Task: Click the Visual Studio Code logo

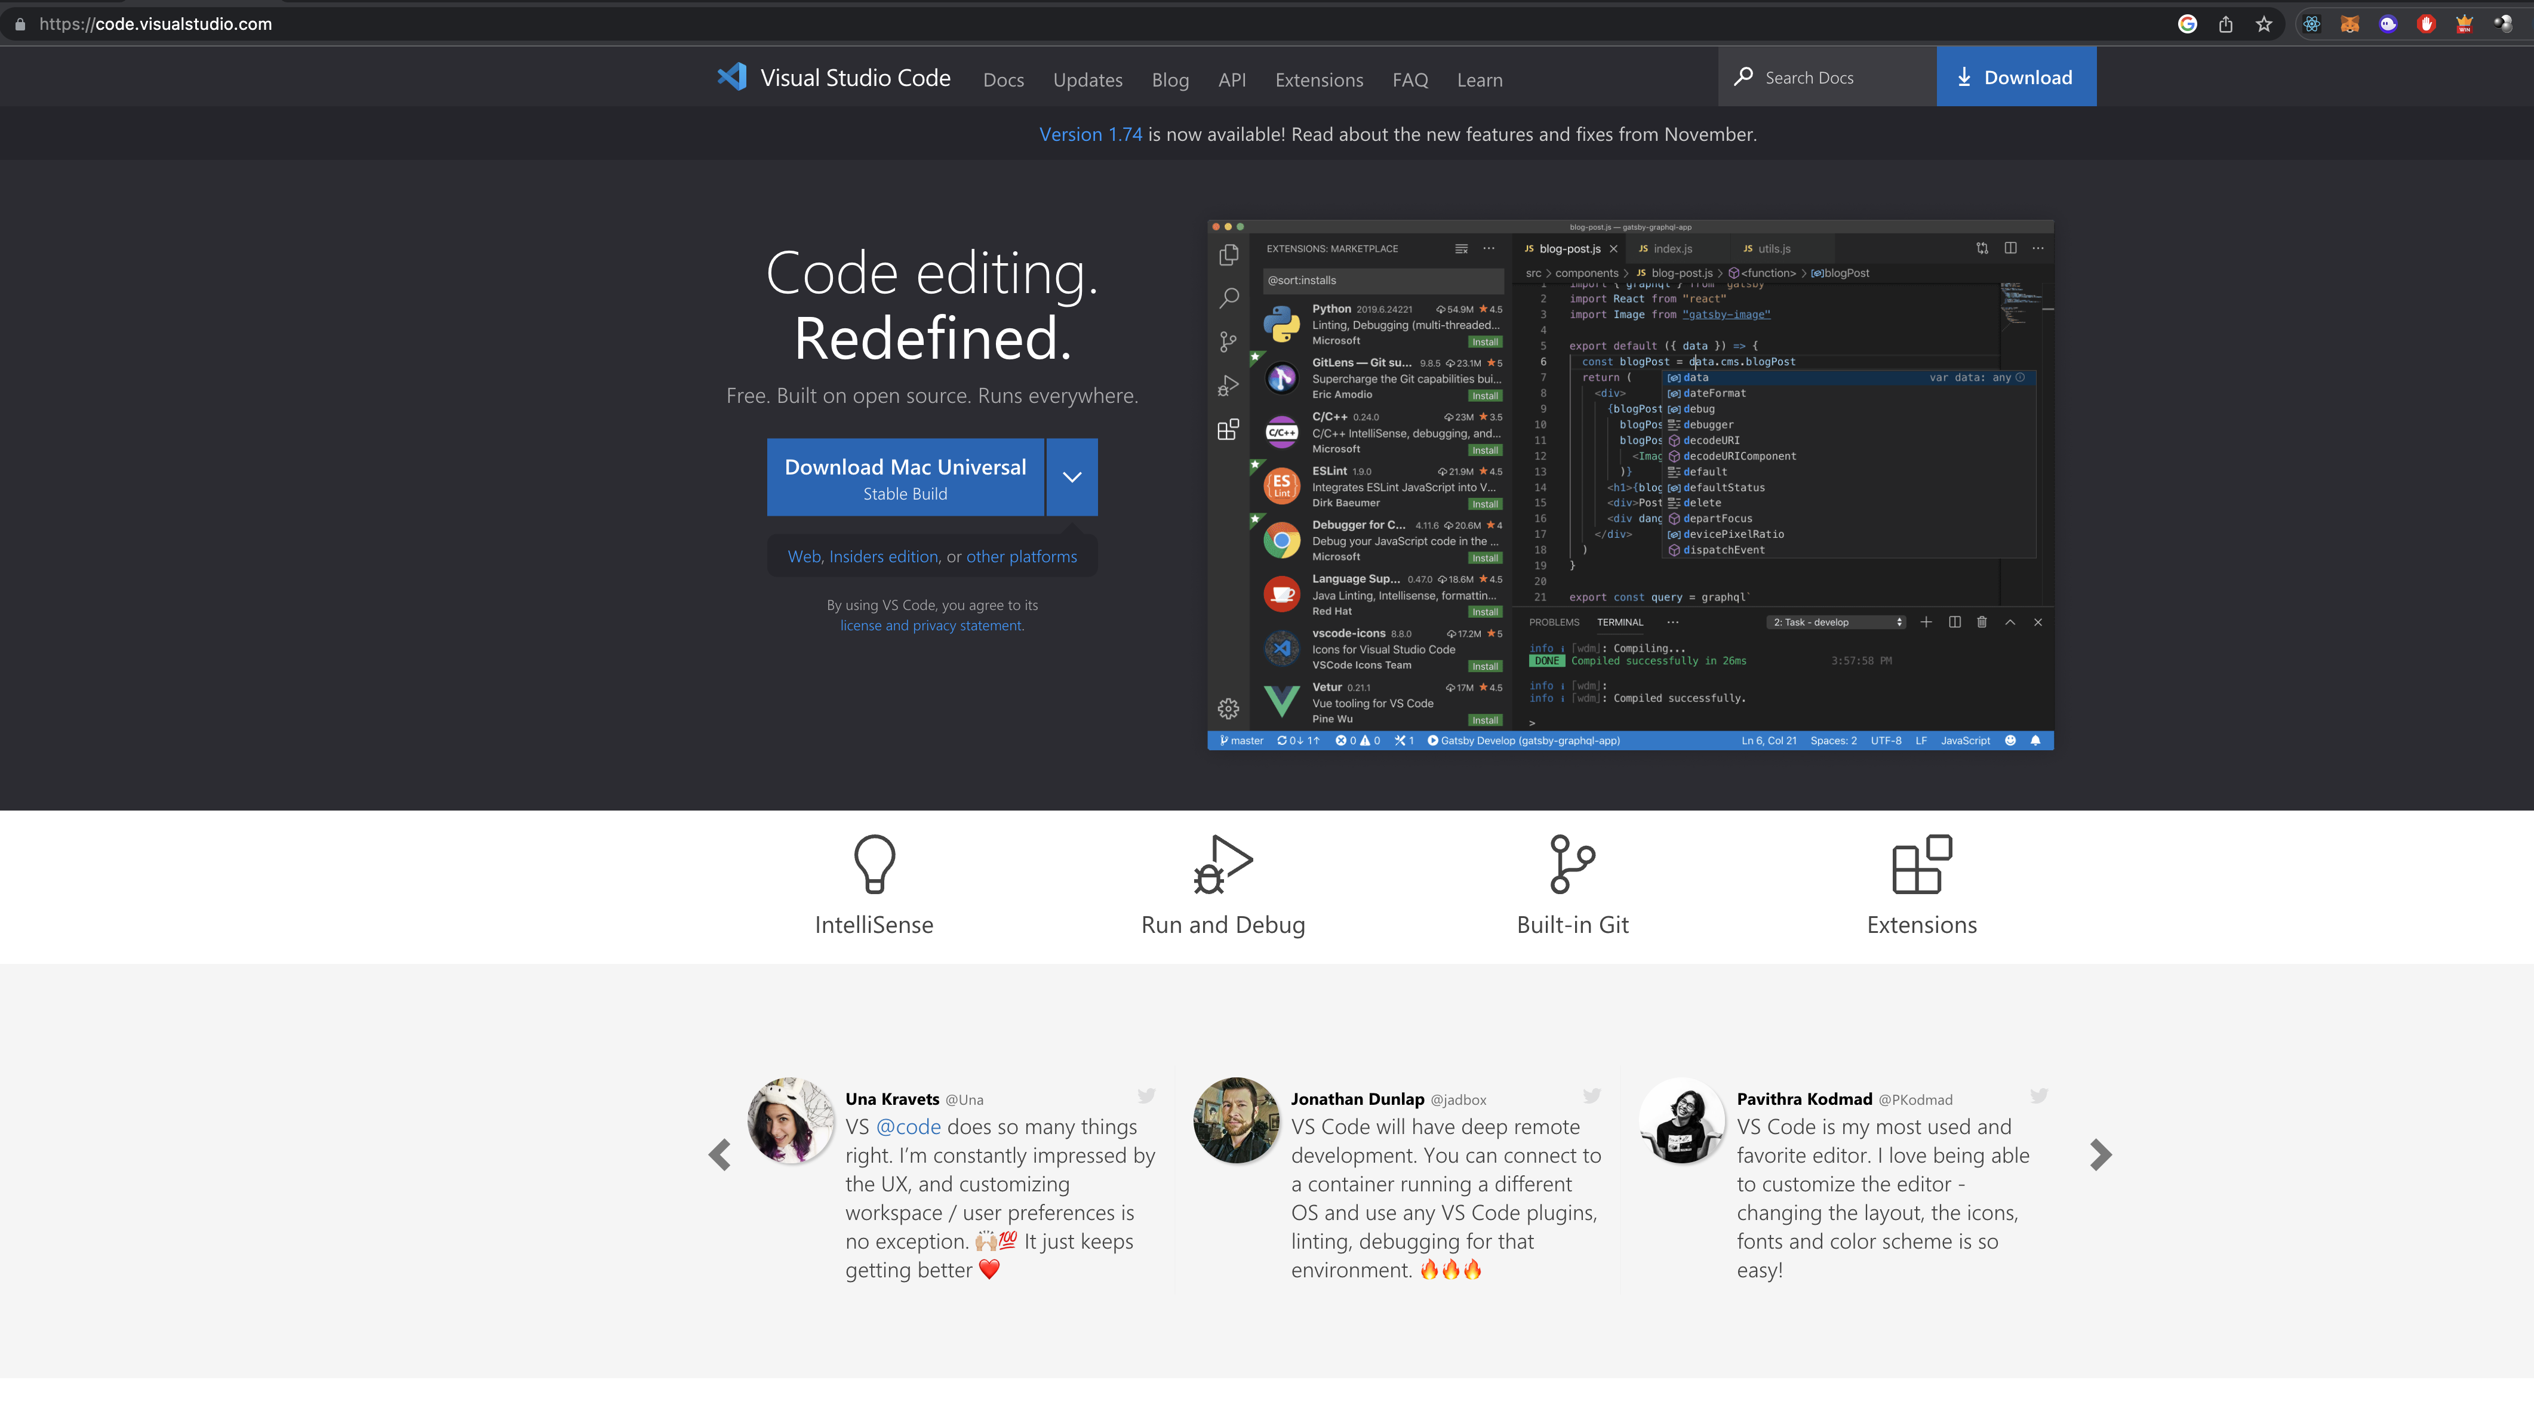Action: pos(732,76)
